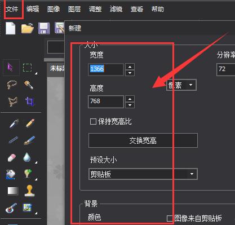Open the 图层 menu

point(74,9)
